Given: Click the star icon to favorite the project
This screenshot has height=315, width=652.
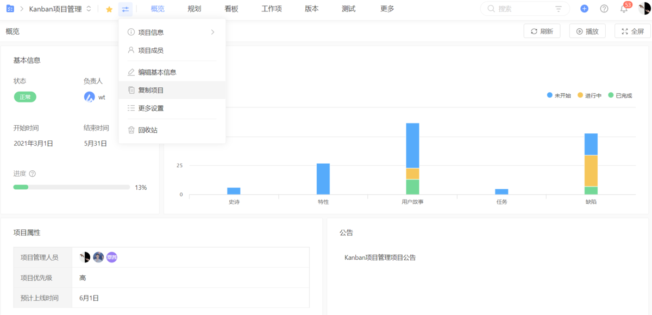Looking at the screenshot, I should pyautogui.click(x=109, y=9).
